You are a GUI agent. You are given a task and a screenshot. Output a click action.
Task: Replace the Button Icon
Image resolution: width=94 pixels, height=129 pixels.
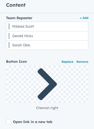tap(68, 62)
